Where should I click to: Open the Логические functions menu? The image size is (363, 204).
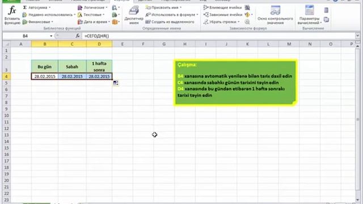click(x=92, y=7)
